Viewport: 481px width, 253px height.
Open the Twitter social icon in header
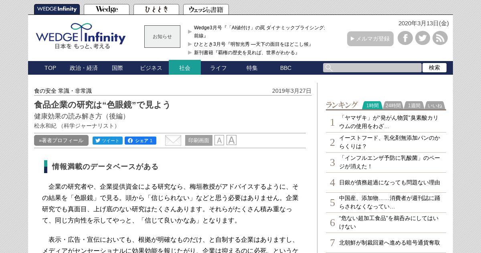pos(422,38)
